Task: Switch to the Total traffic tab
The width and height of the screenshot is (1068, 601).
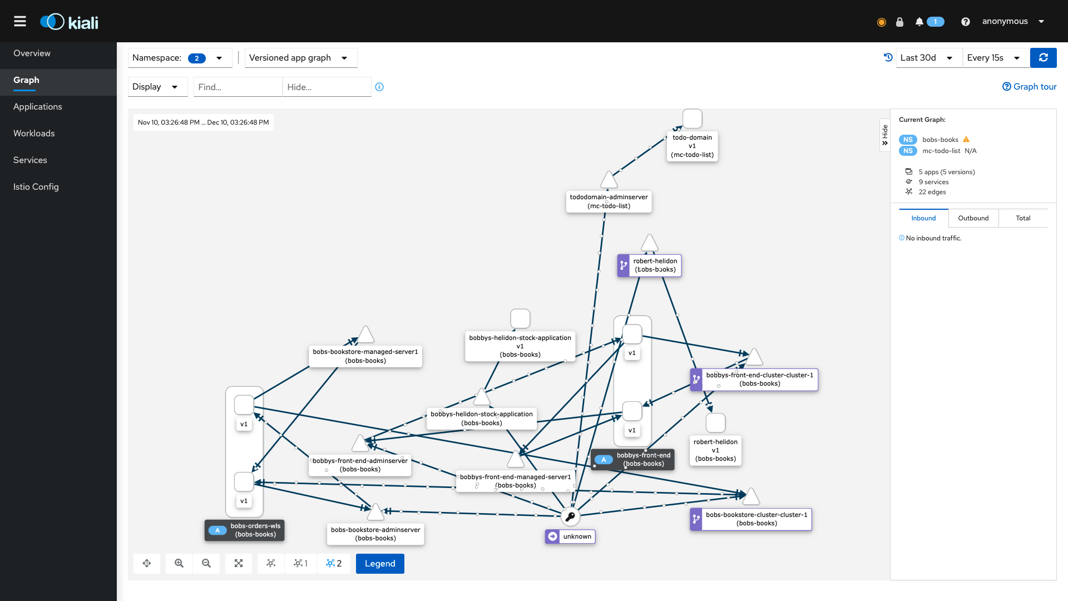Action: [x=1023, y=218]
